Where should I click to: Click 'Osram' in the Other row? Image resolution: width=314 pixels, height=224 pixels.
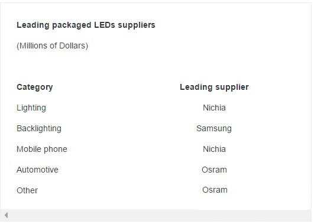click(x=215, y=190)
